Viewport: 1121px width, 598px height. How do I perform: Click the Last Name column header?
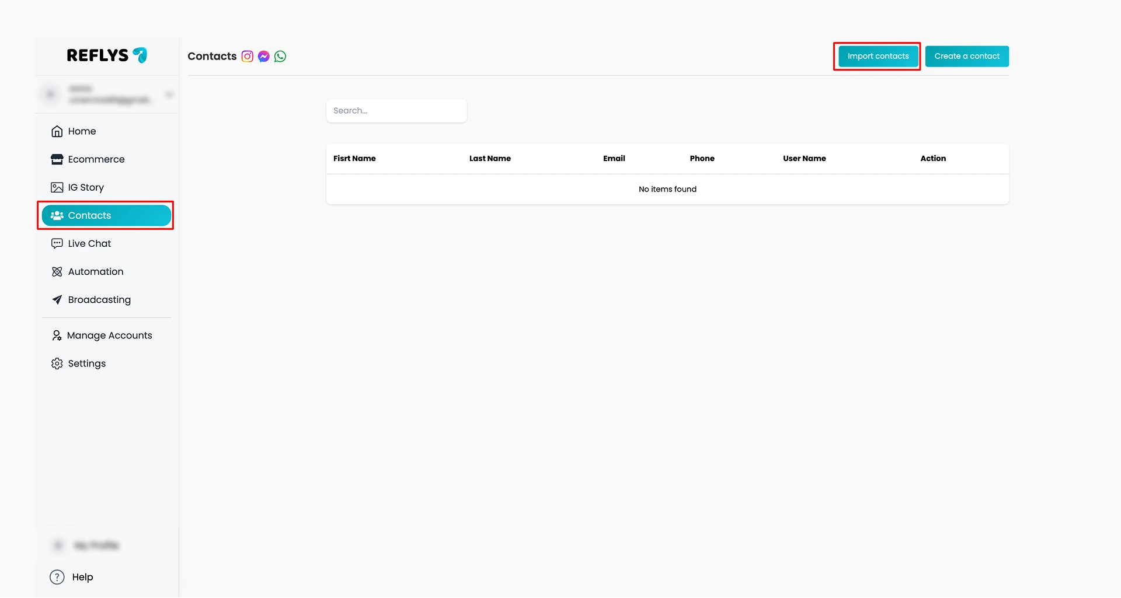coord(490,159)
